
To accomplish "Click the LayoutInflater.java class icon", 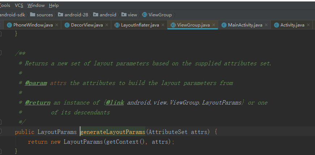I will pyautogui.click(x=117, y=25).
